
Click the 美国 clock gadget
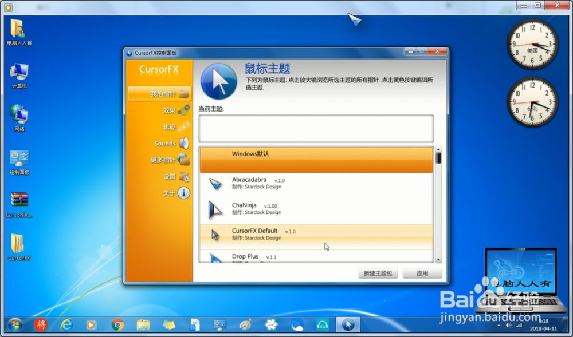click(532, 44)
